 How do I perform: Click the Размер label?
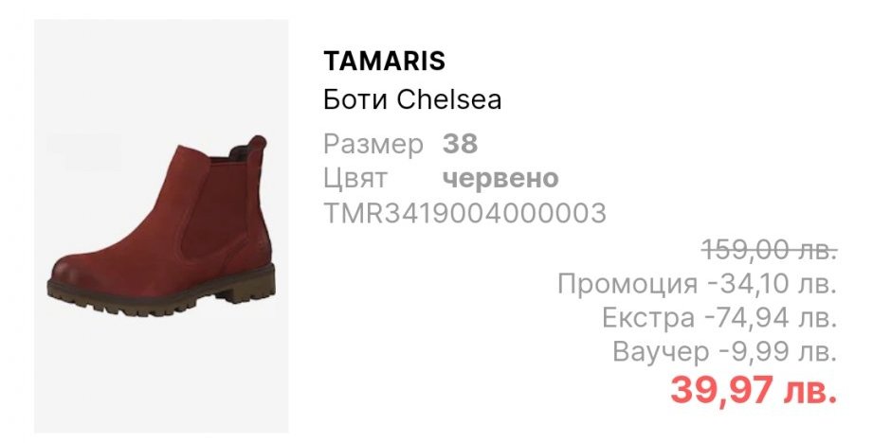tap(373, 145)
